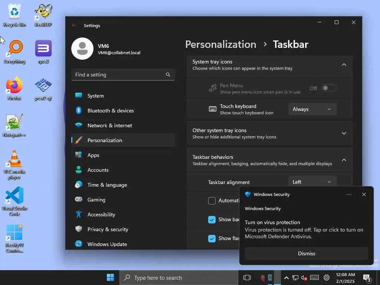The width and height of the screenshot is (380, 285).
Task: Open Accounts settings category
Action: [x=123, y=170]
